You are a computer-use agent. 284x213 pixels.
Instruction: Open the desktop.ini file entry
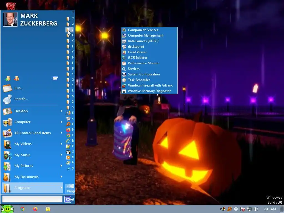pyautogui.click(x=149, y=47)
